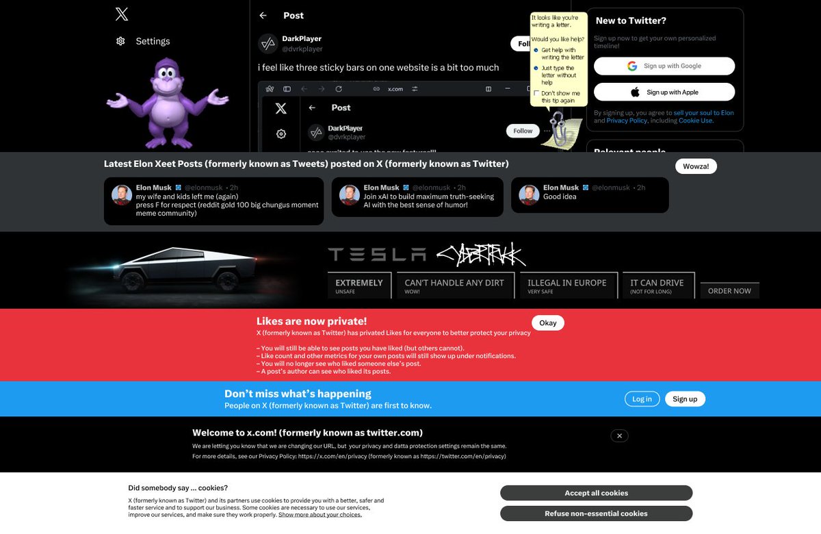The height and width of the screenshot is (534, 821).
Task: Click the Sign up button in the blue bar
Action: [685, 399]
